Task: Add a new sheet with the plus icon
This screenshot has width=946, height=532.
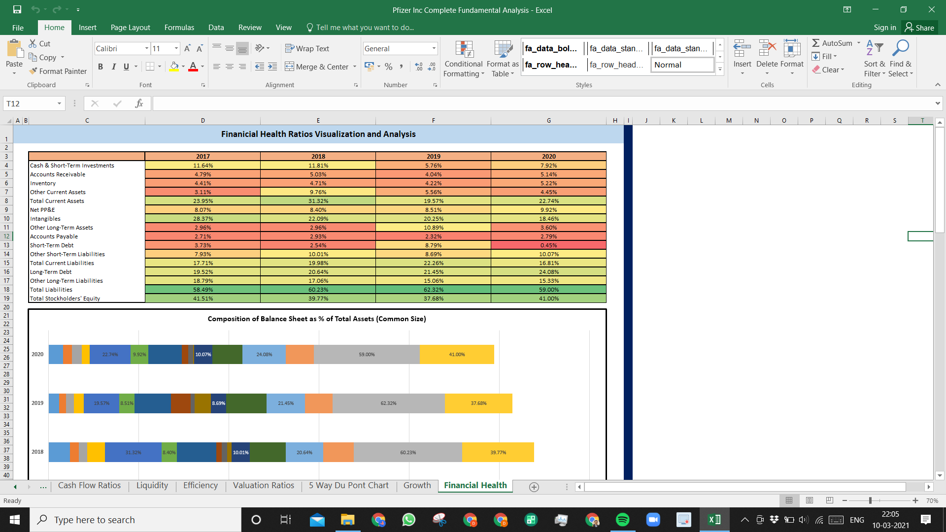Action: coord(534,487)
